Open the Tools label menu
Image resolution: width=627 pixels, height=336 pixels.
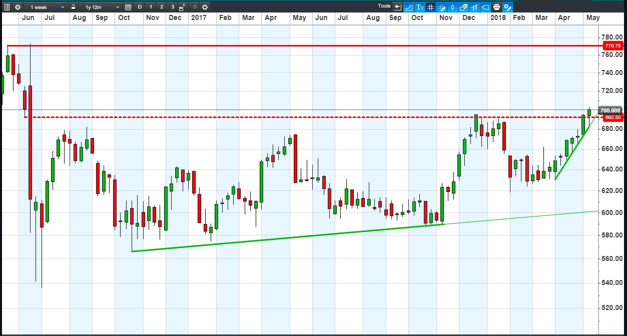pos(384,6)
